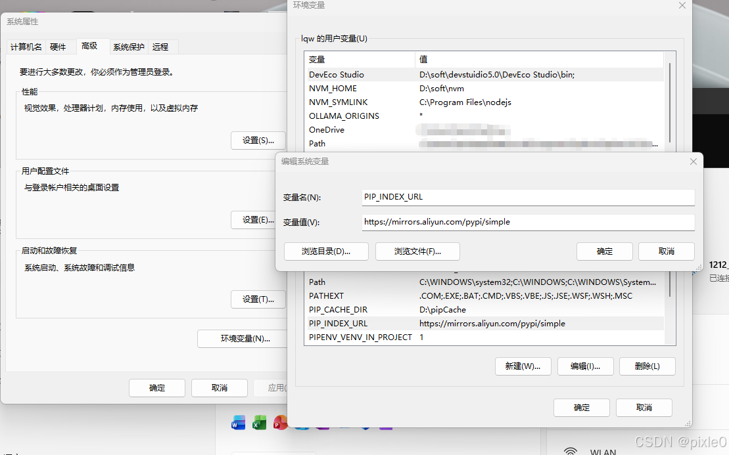
Task: Click 设置(T)... under 启动和故障恢复
Action: pos(258,299)
